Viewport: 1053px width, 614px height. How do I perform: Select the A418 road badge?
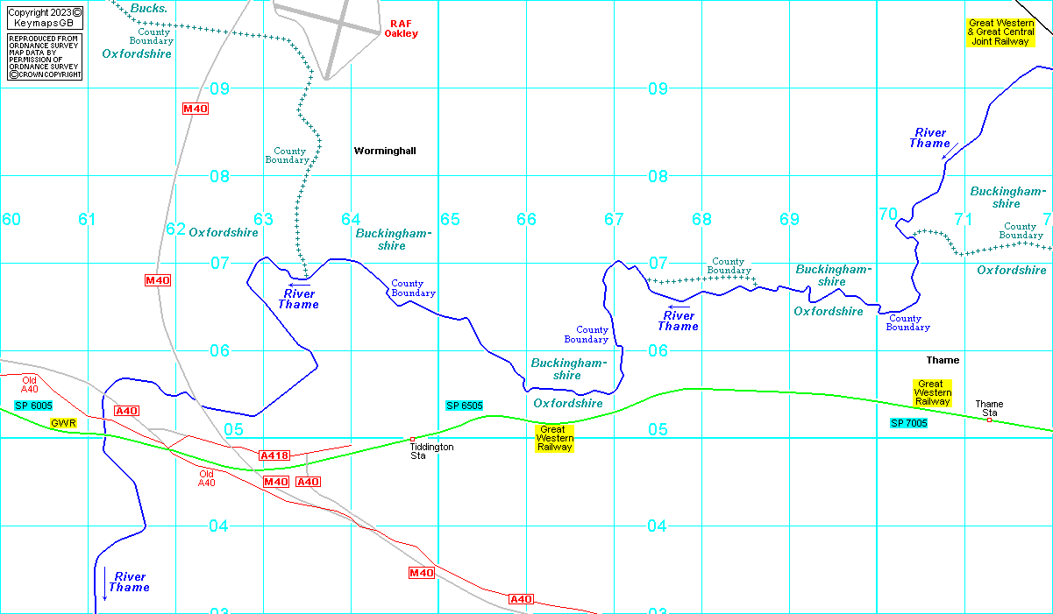click(x=274, y=455)
